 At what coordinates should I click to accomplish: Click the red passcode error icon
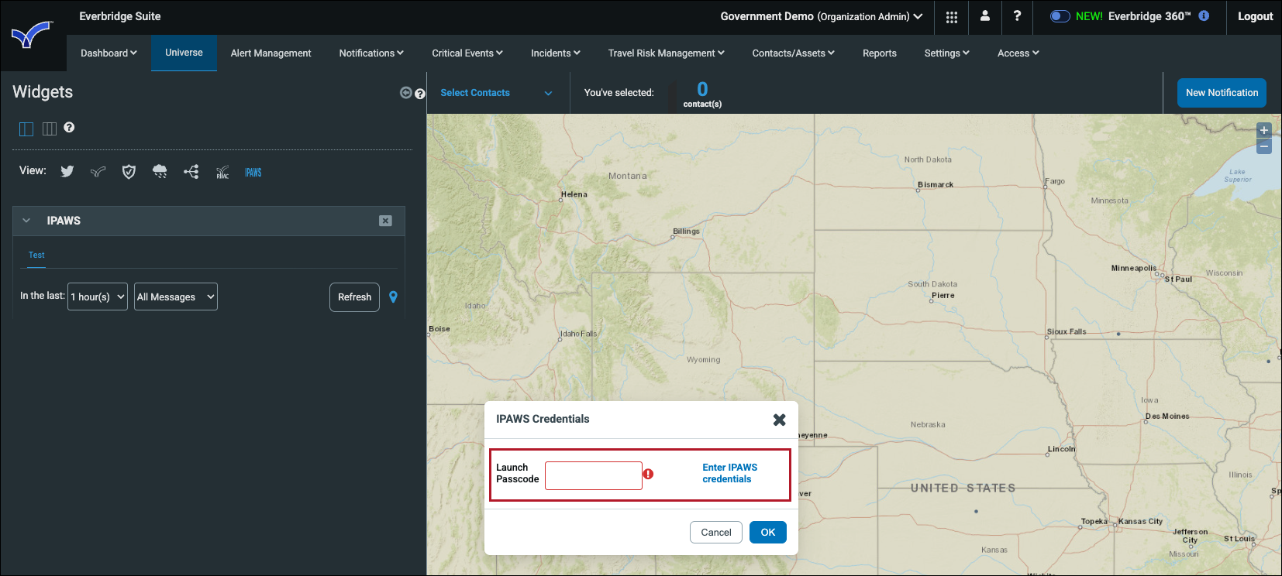click(648, 474)
